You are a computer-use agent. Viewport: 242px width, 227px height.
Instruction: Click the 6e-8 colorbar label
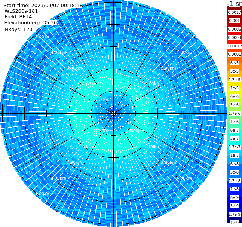(x=235, y=164)
